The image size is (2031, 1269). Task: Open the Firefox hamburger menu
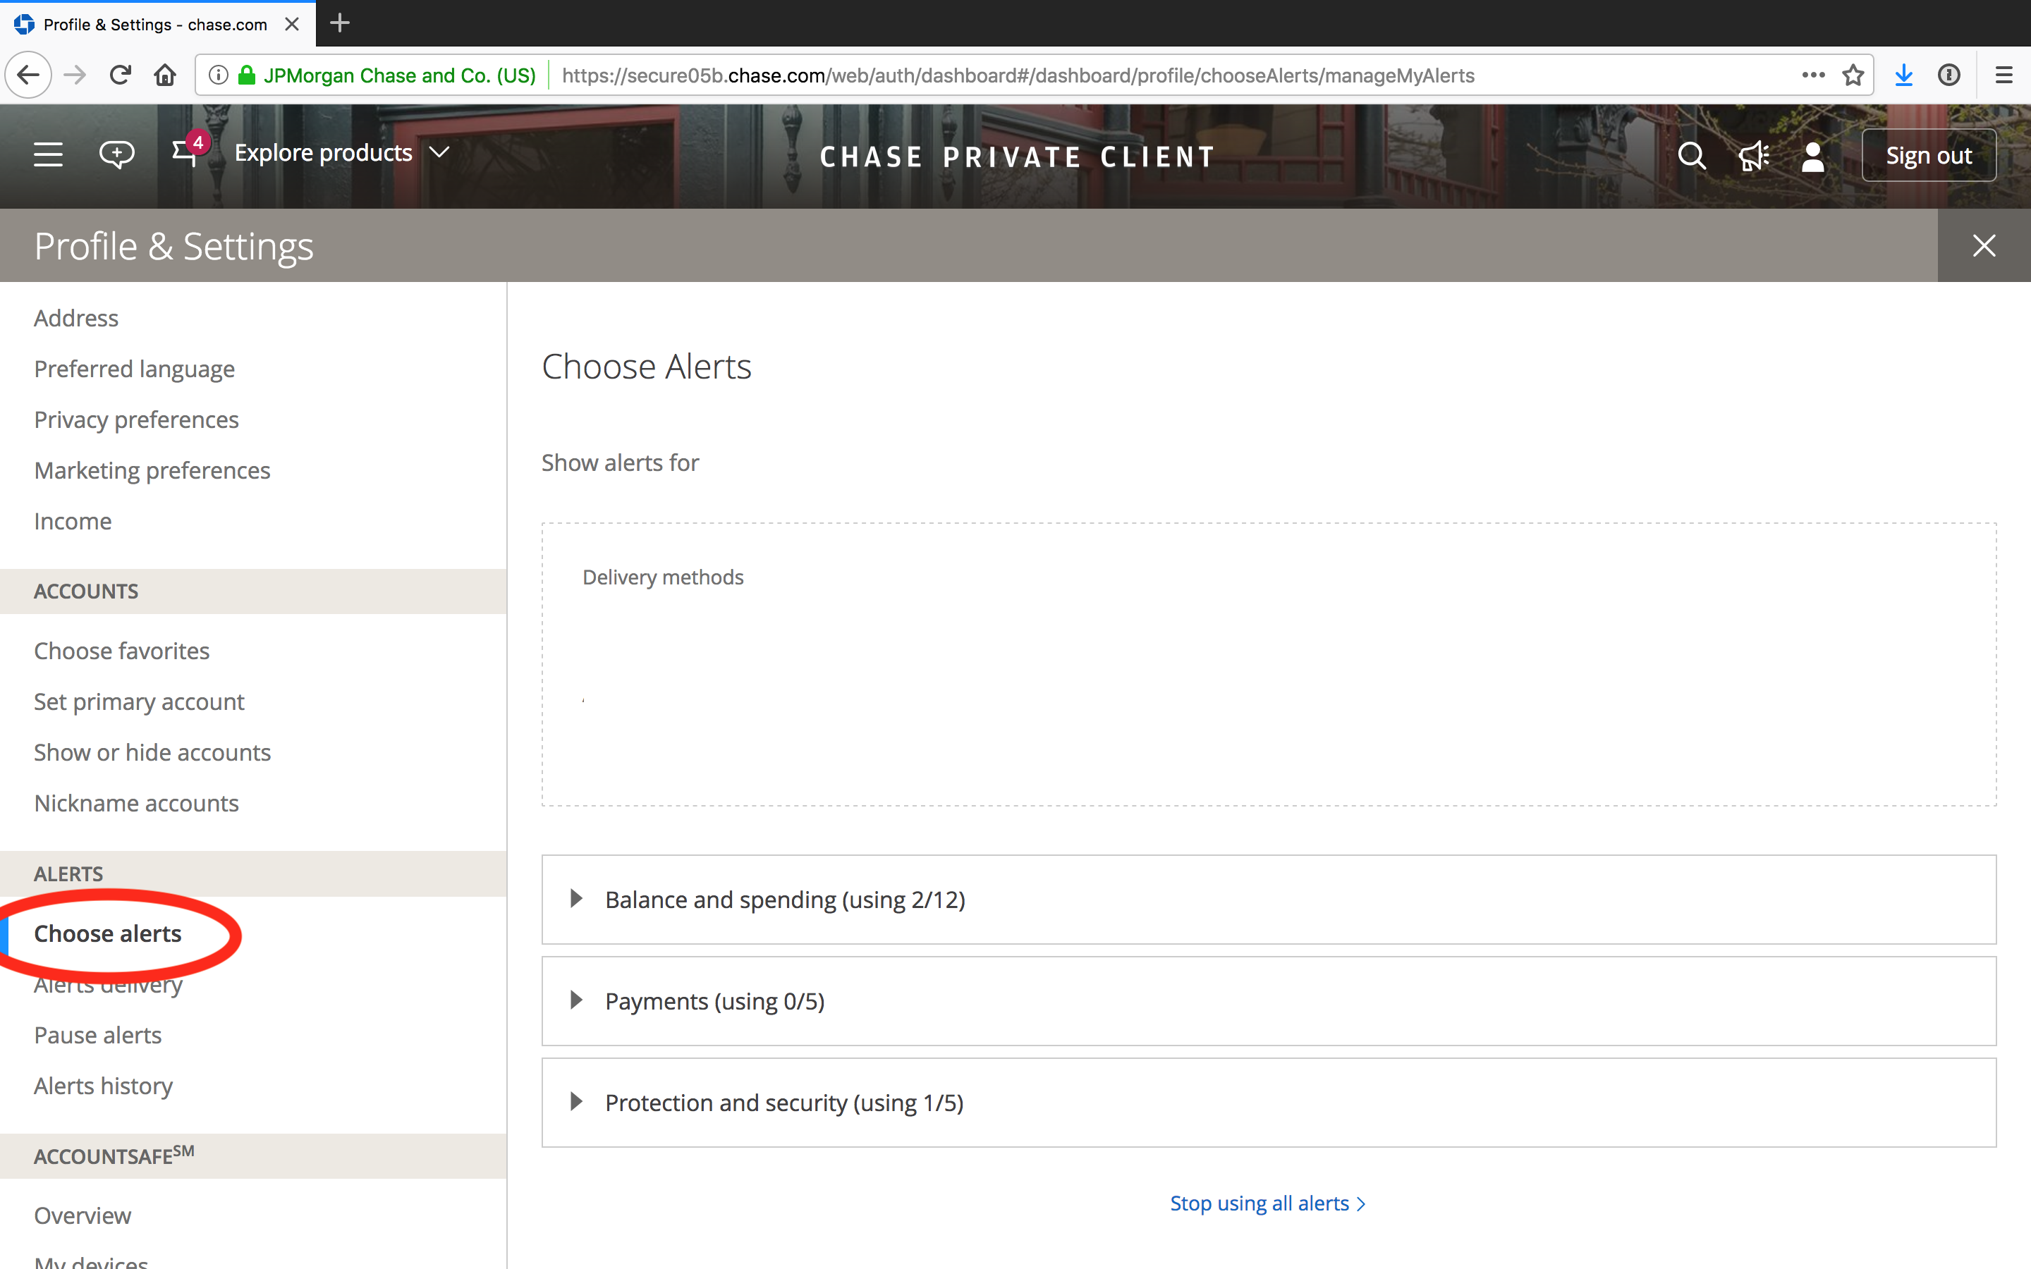click(x=2004, y=75)
